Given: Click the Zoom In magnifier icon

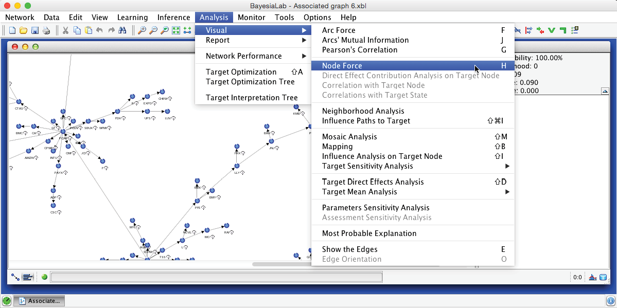Looking at the screenshot, I should click(142, 30).
